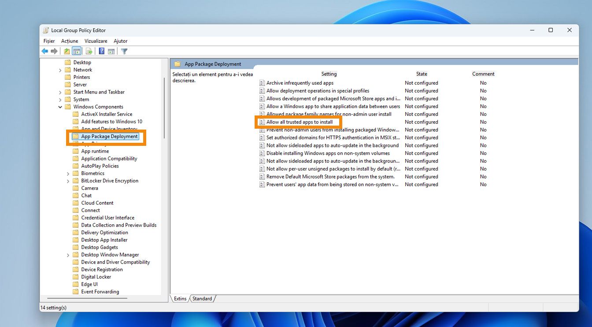This screenshot has width=592, height=327.
Task: Click policy icon for Archive infrequently used apps
Action: click(x=262, y=83)
